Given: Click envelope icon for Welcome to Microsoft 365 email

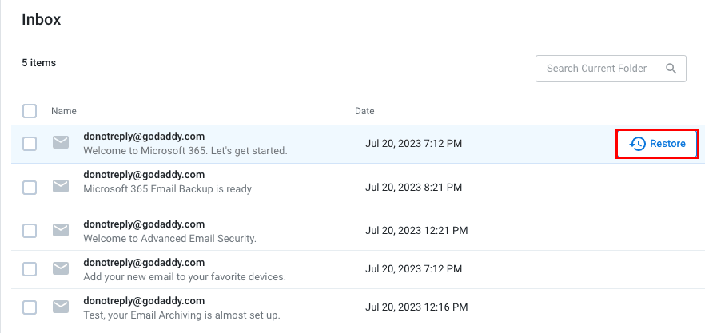Looking at the screenshot, I should tap(61, 143).
